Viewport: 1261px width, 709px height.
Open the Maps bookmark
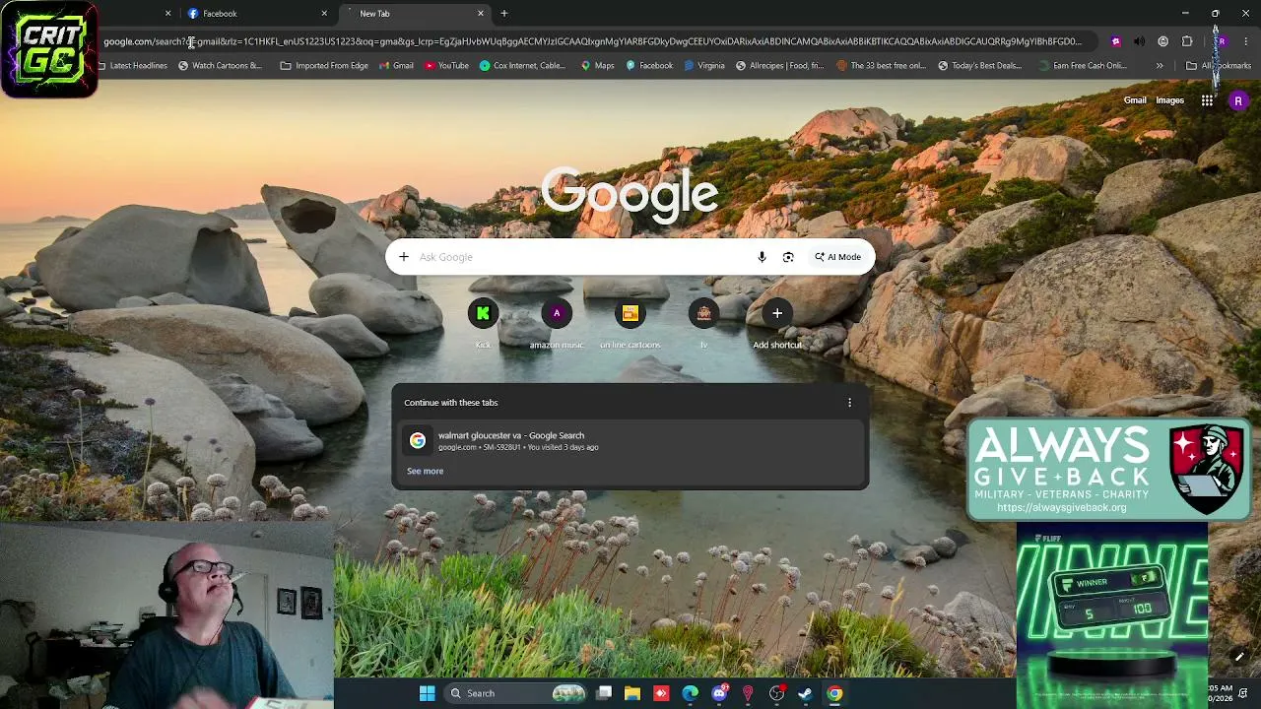[597, 66]
